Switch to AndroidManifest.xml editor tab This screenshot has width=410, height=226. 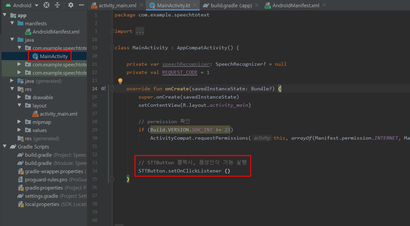pos(296,6)
